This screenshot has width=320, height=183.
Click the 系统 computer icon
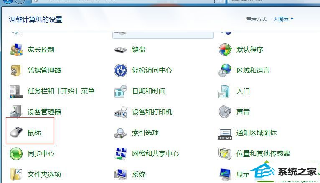(x=121, y=175)
